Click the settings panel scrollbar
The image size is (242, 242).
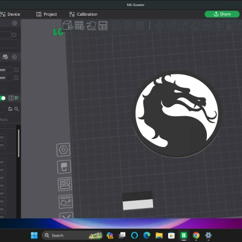pyautogui.click(x=19, y=143)
